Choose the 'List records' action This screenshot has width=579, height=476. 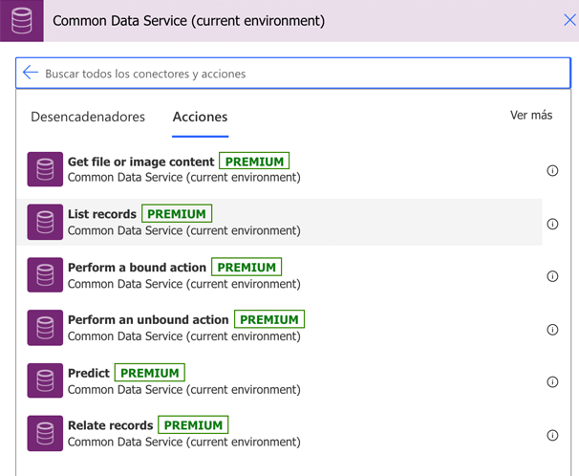point(102,214)
